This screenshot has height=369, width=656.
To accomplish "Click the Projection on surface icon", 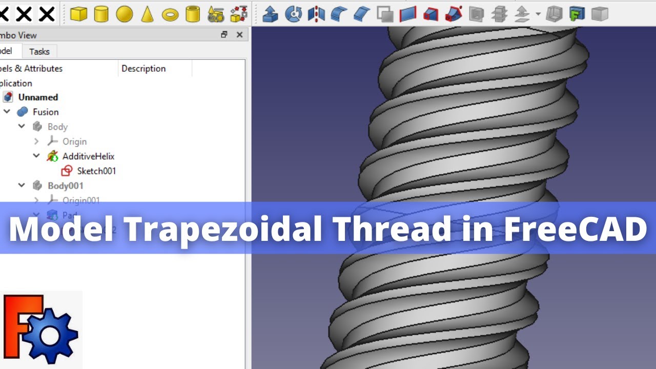I will [577, 14].
